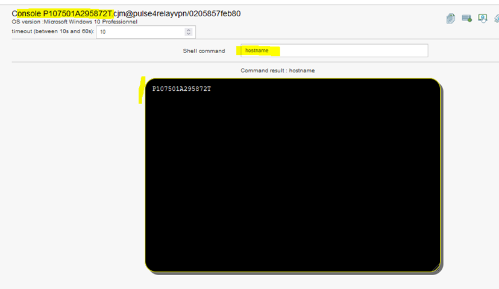Increase timeout with the up spinner arrow

189,29
